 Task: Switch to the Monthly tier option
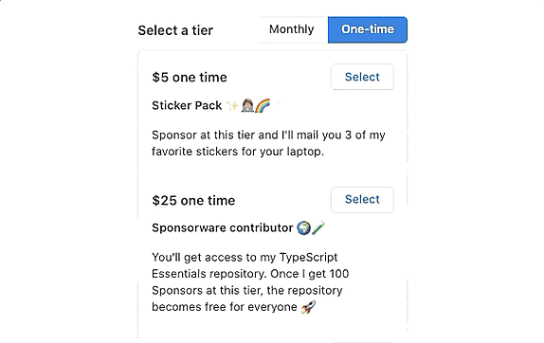point(293,29)
